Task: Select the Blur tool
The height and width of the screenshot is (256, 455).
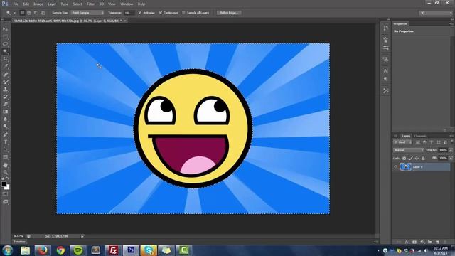Action: pyautogui.click(x=5, y=119)
